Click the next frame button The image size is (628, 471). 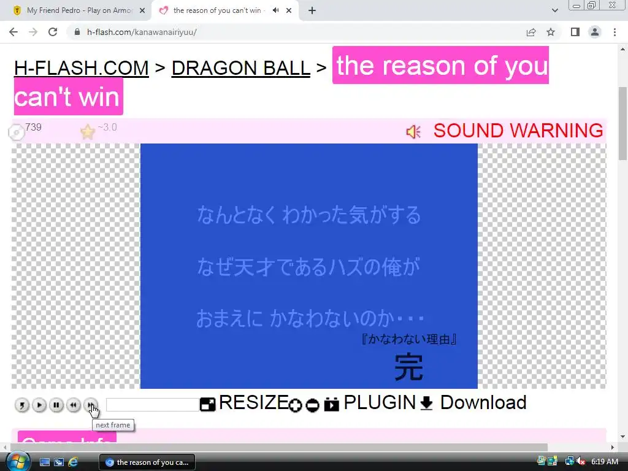click(91, 405)
